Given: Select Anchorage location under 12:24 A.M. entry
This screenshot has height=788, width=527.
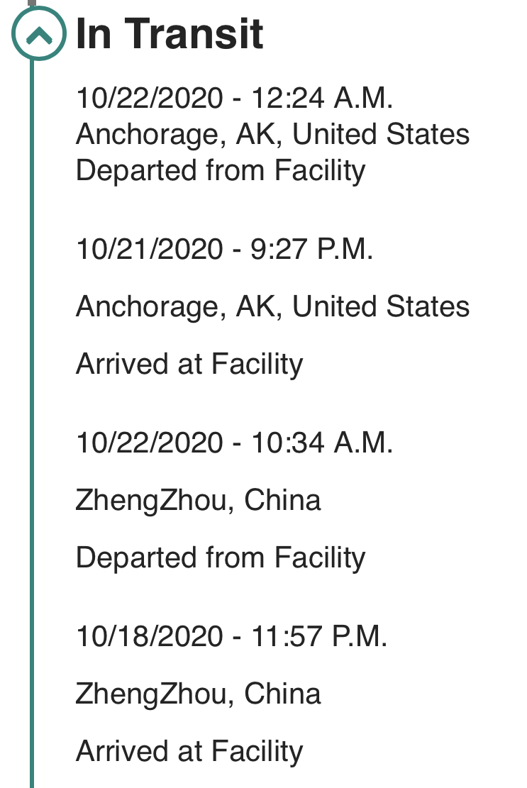Looking at the screenshot, I should pyautogui.click(x=272, y=134).
